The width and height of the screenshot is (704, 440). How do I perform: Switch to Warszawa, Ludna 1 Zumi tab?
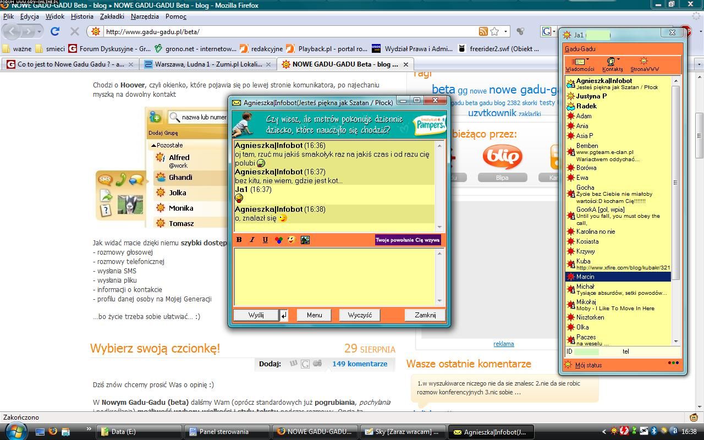tap(207, 64)
